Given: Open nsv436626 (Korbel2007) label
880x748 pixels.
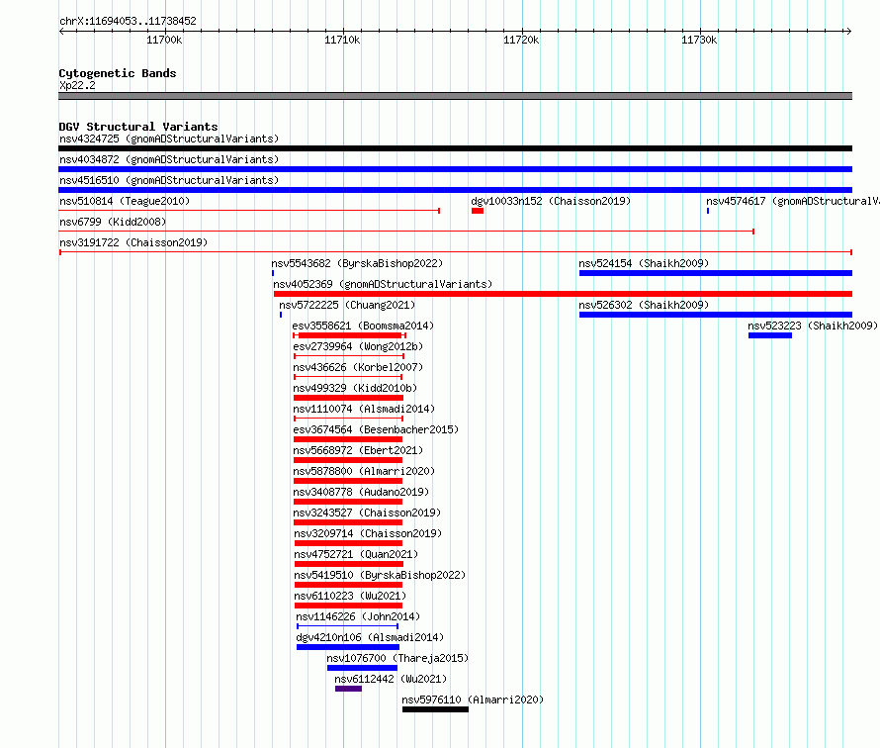Looking at the screenshot, I should coord(358,367).
